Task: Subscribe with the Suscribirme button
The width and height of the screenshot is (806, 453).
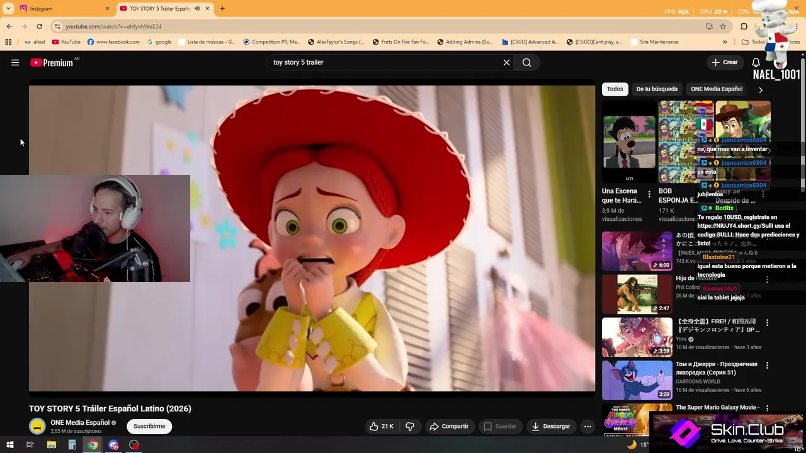Action: (x=149, y=426)
